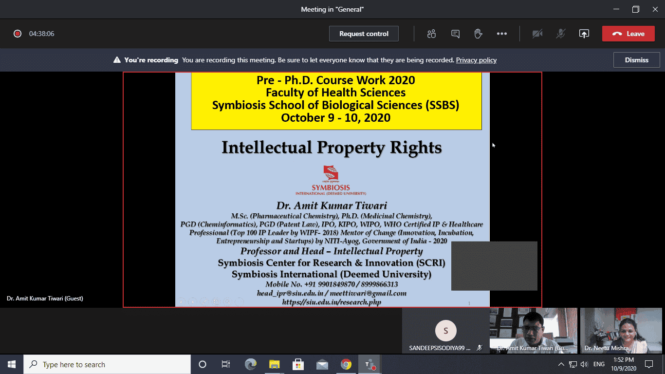Image resolution: width=665 pixels, height=374 pixels.
Task: Open the Mail app from the taskbar
Action: [322, 364]
